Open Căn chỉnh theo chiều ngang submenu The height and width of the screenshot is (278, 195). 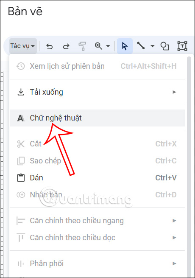point(97,221)
